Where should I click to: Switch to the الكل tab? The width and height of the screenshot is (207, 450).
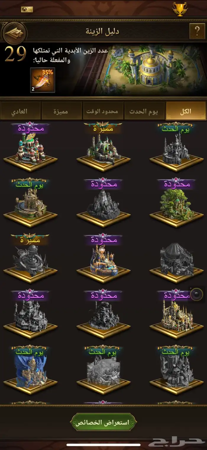tap(186, 111)
